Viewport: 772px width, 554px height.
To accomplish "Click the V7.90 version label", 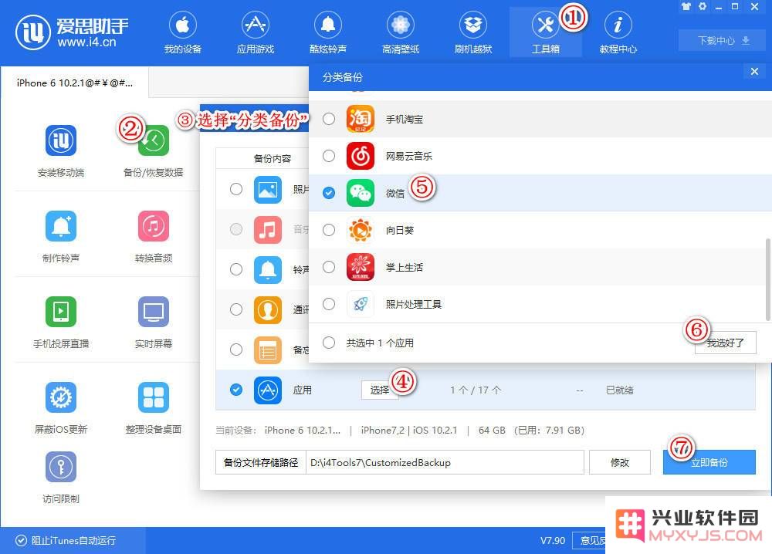I will [553, 540].
